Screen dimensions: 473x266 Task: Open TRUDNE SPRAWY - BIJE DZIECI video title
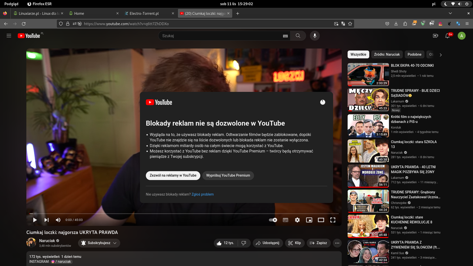click(x=415, y=93)
